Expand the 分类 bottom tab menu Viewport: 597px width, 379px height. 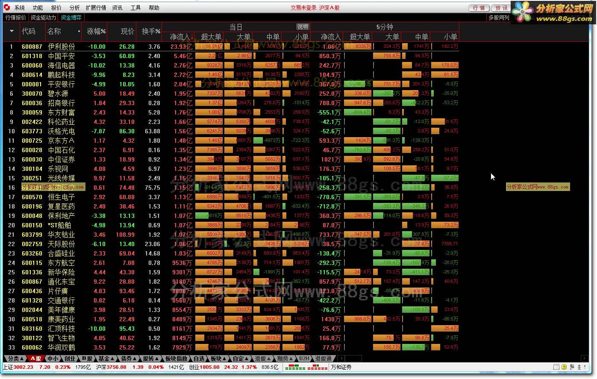[16, 358]
